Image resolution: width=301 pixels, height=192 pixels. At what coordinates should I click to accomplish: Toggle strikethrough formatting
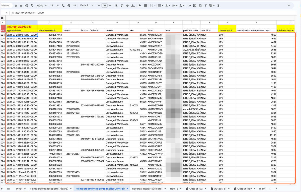(x=127, y=6)
